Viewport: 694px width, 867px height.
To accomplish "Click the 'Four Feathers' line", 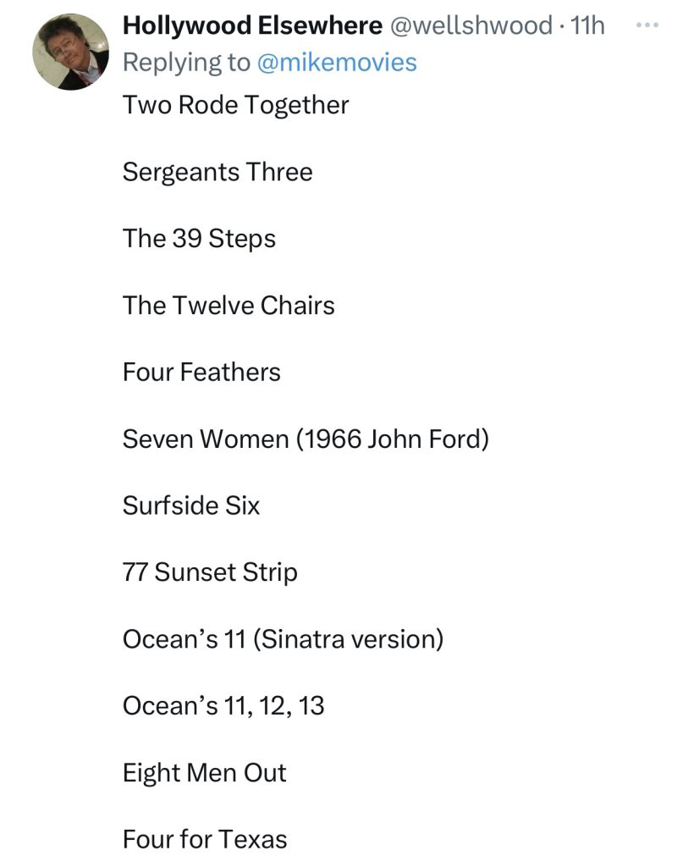I will click(201, 372).
